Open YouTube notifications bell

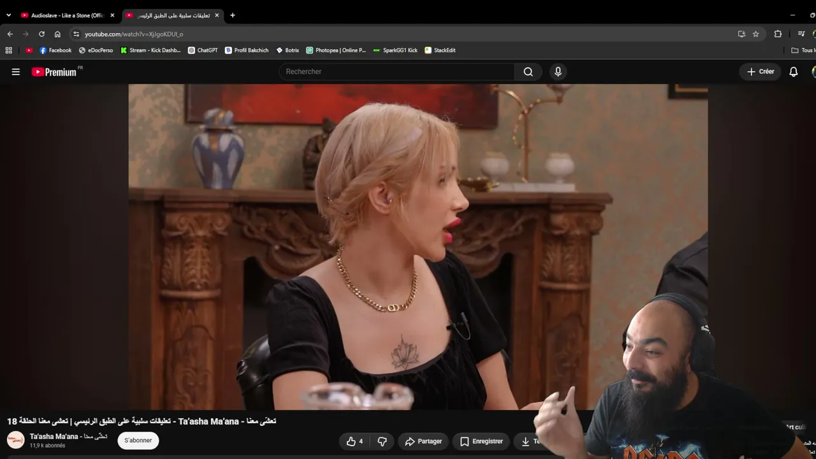[794, 72]
